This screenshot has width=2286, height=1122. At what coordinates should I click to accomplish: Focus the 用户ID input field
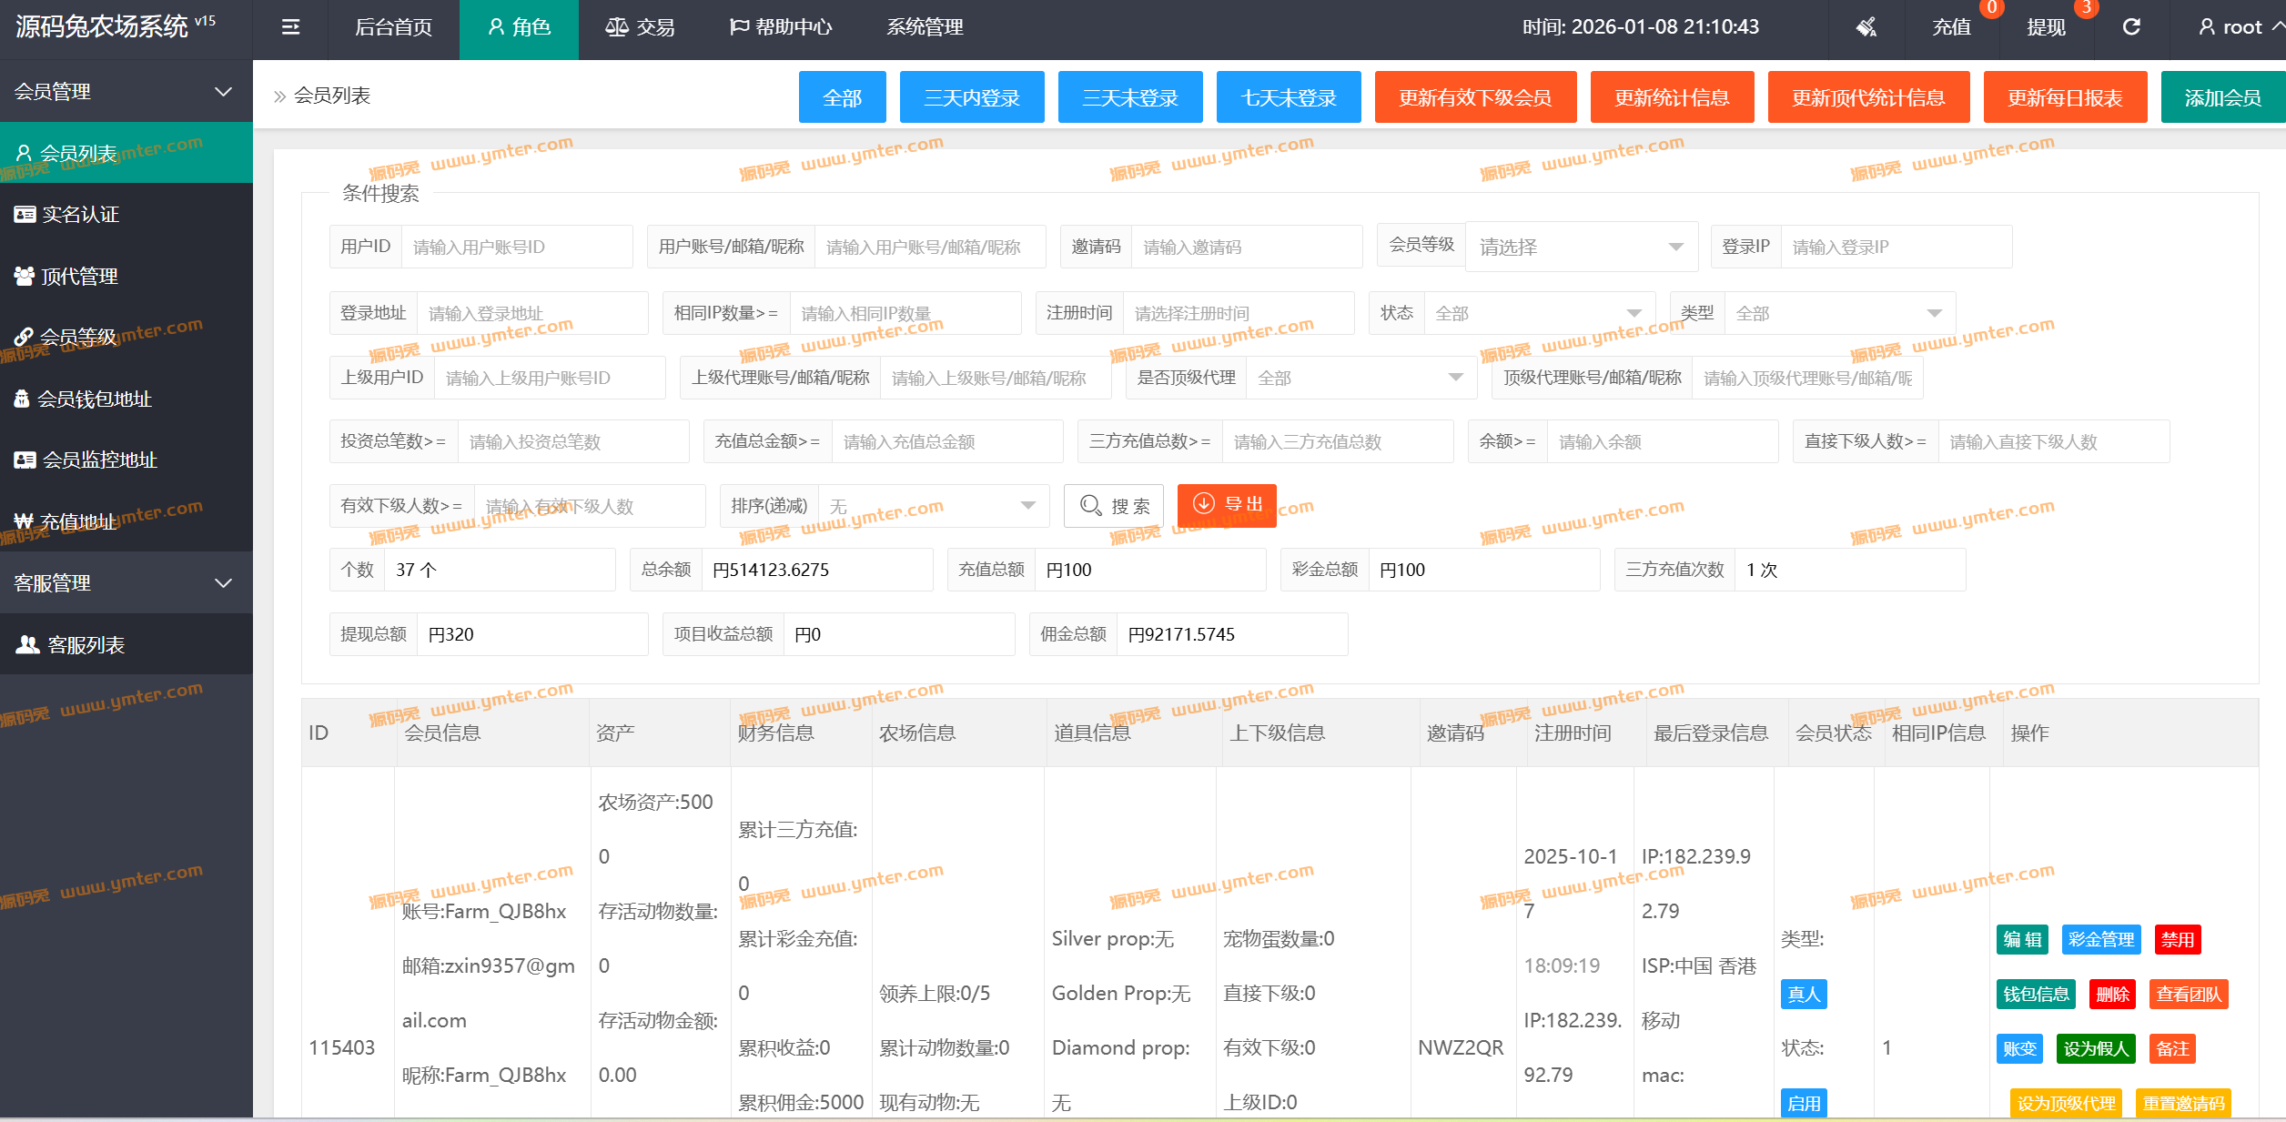516,248
